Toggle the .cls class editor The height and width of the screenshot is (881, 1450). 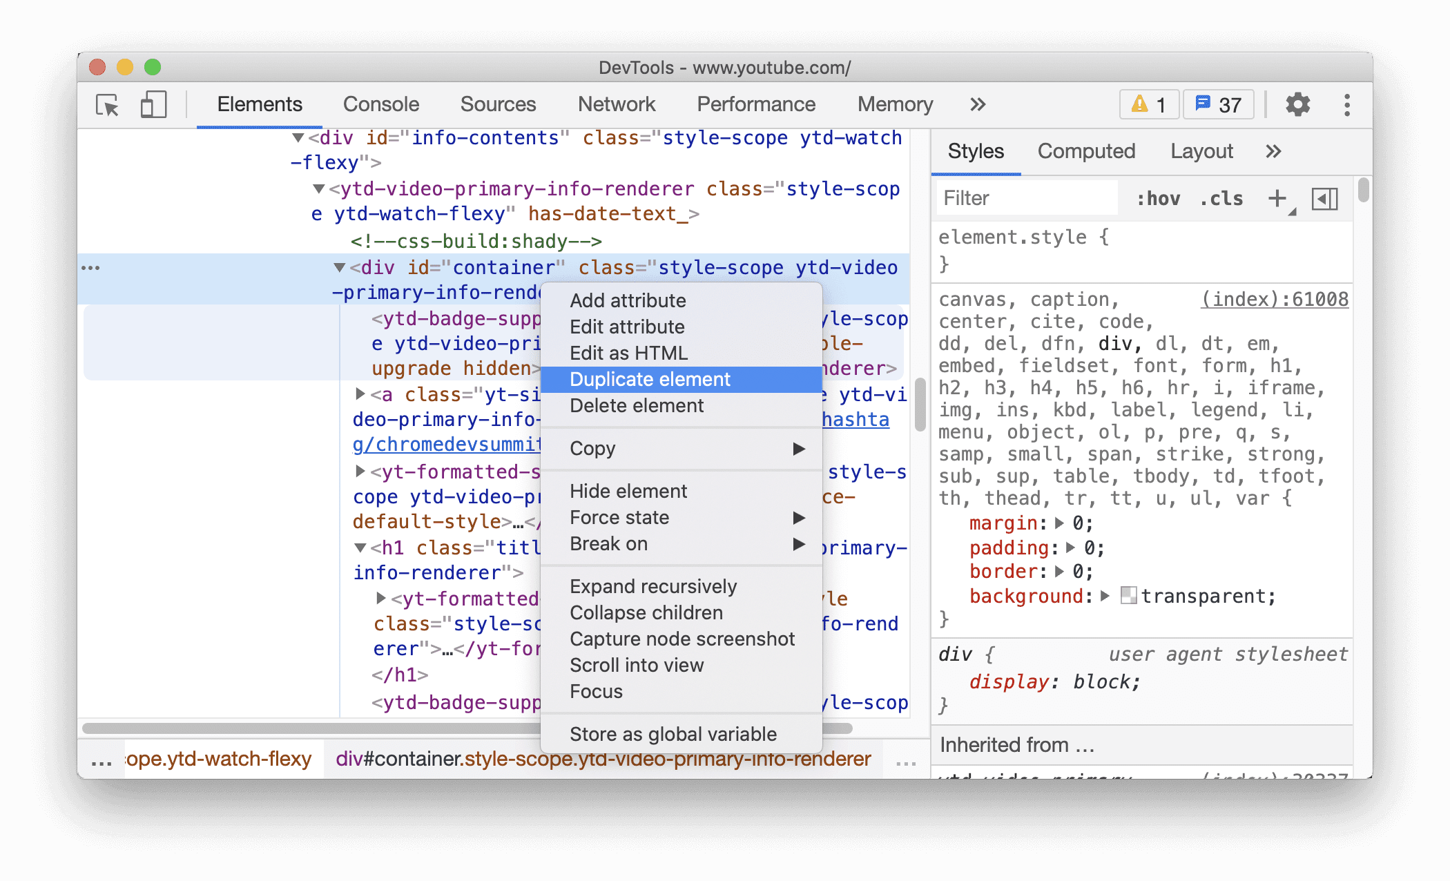coord(1224,199)
